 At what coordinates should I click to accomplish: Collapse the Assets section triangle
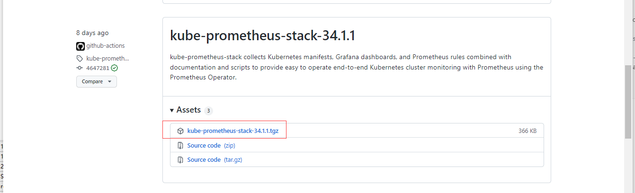point(172,110)
